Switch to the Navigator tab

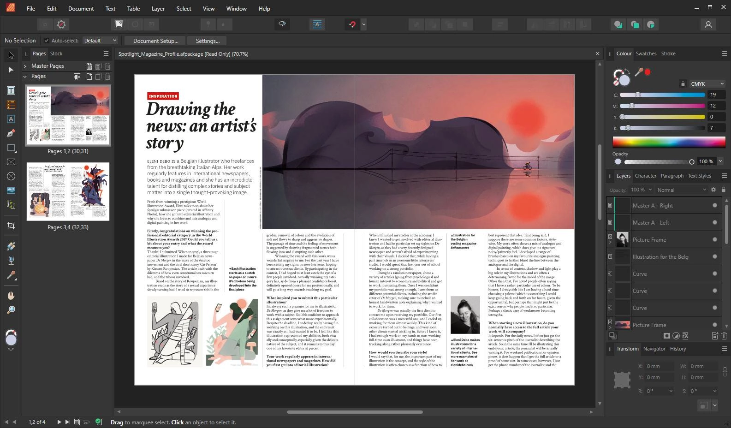click(654, 349)
